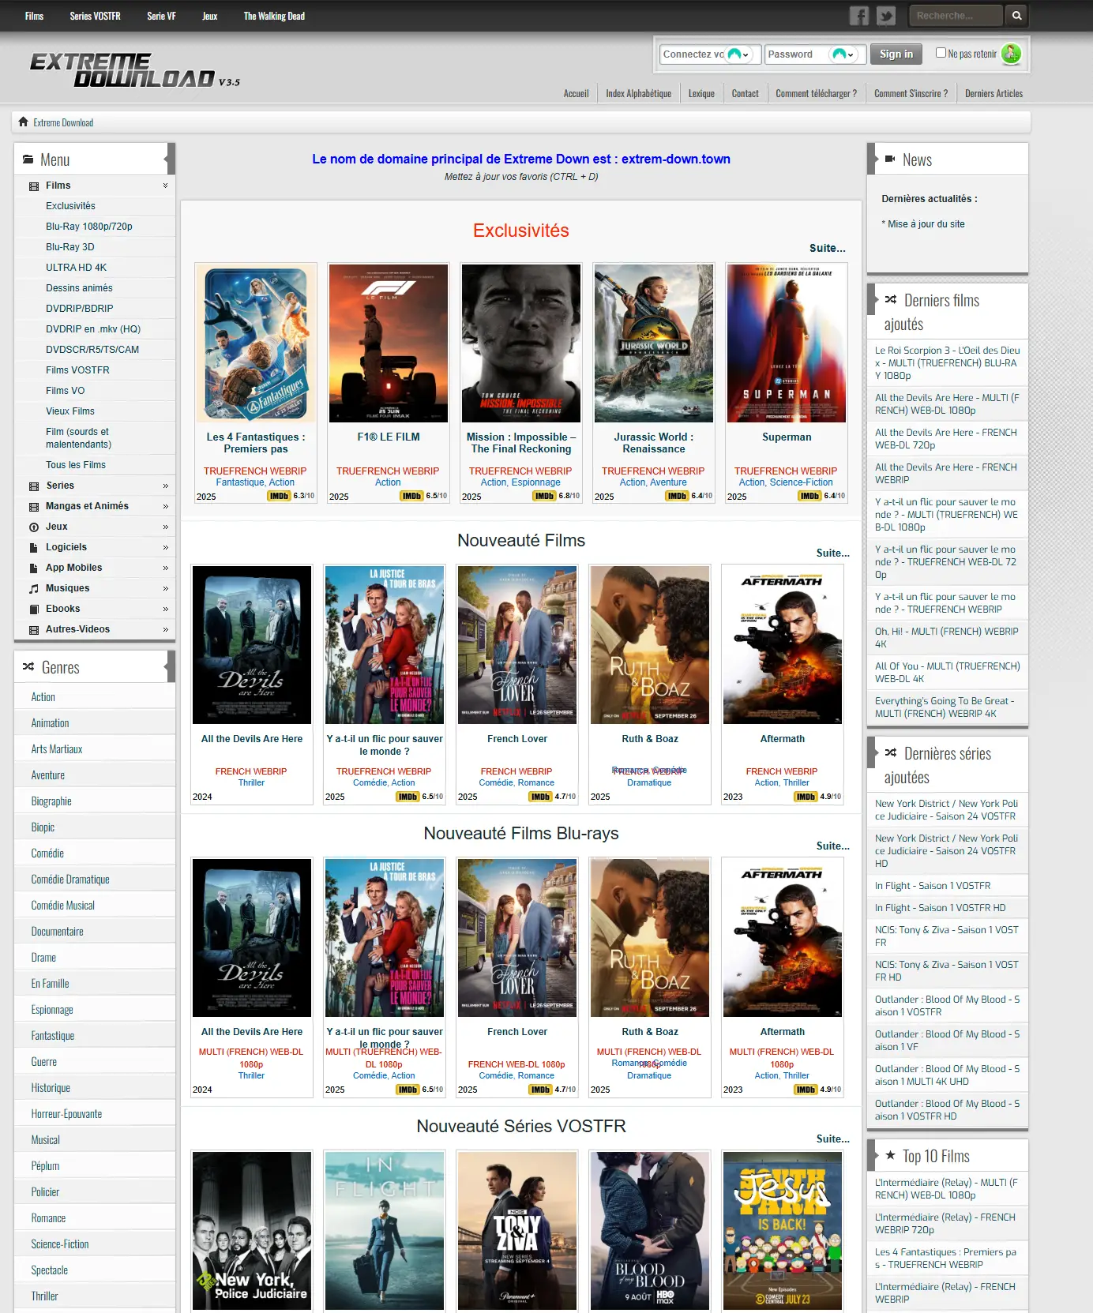This screenshot has width=1093, height=1313.
Task: Collapse the Films menu section
Action: (165, 186)
